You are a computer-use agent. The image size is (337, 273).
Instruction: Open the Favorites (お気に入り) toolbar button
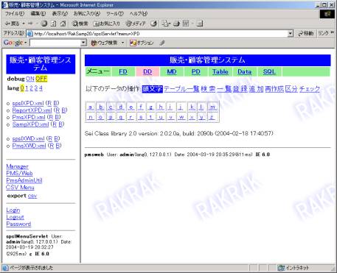(107, 24)
